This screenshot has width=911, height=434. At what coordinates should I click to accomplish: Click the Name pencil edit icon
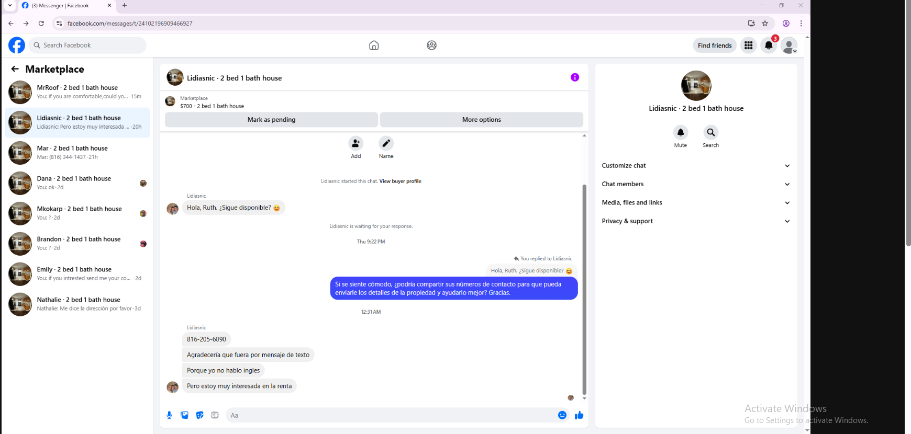tap(386, 143)
